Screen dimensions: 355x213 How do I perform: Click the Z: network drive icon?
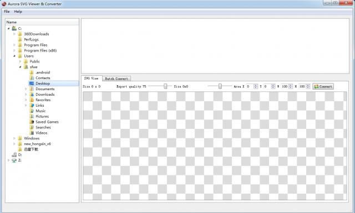click(x=14, y=160)
